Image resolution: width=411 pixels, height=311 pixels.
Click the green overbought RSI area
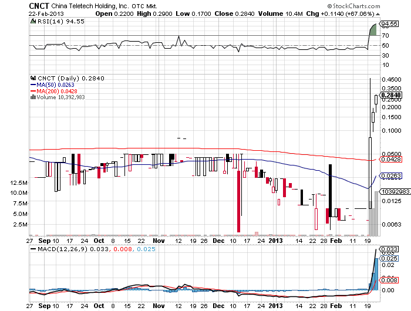coord(373,30)
